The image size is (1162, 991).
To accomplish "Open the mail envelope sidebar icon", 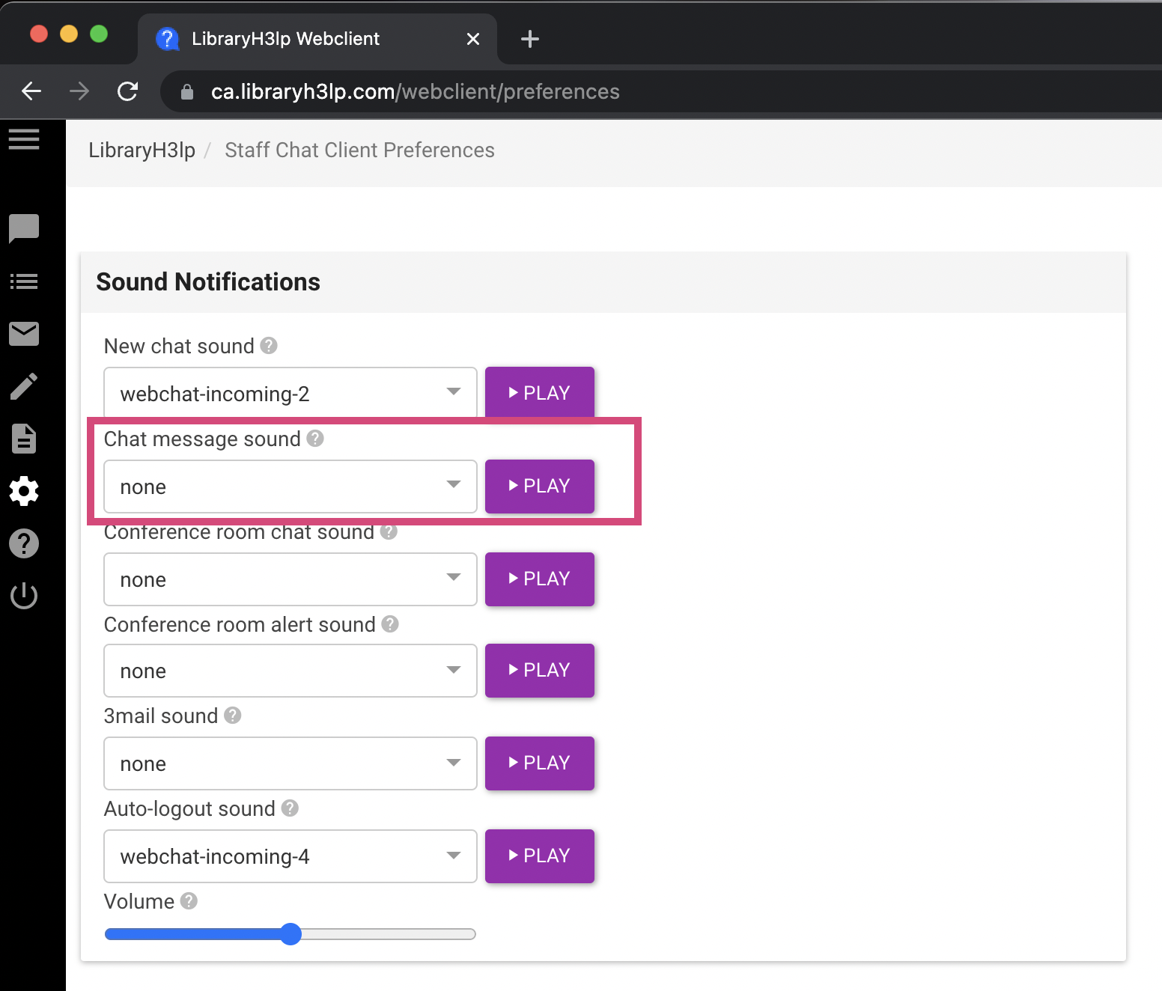I will pos(24,334).
